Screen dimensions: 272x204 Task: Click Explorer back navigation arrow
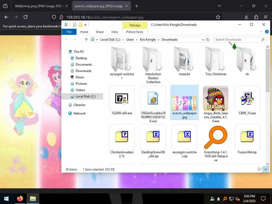(x=67, y=40)
